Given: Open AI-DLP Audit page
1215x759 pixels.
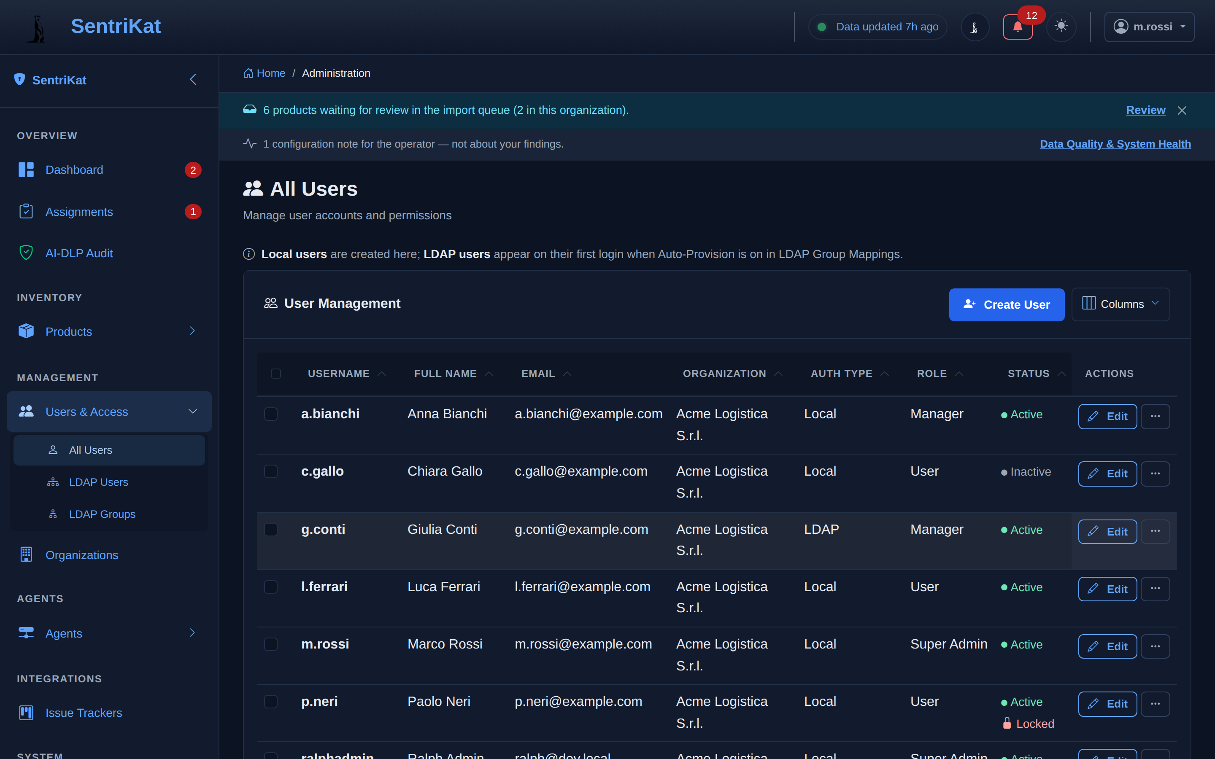Looking at the screenshot, I should 109,253.
